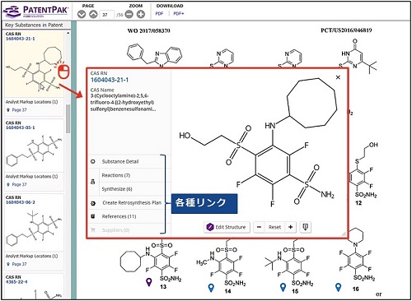Viewport: 412px width, 301px height.
Task: Click the PatentPak logo
Action: 35,11
